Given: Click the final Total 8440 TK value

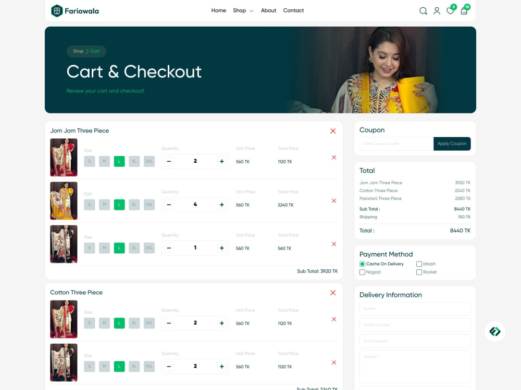Looking at the screenshot, I should [x=460, y=231].
